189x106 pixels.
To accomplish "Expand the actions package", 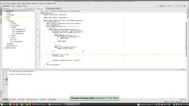I will pos(9,23).
